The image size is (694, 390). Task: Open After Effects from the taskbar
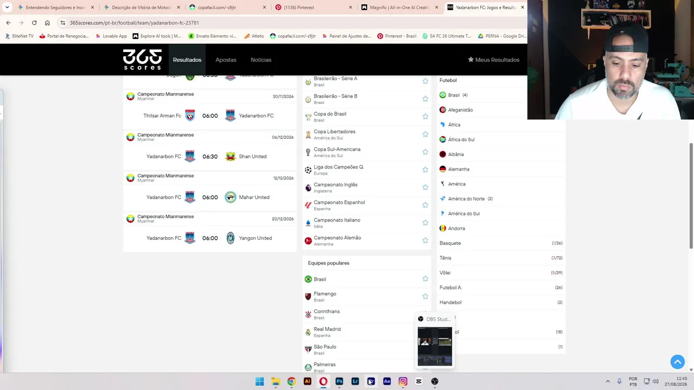click(387, 381)
